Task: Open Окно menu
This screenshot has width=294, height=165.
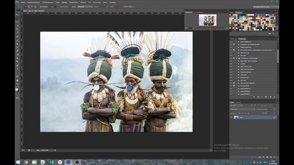Action: click(x=105, y=2)
